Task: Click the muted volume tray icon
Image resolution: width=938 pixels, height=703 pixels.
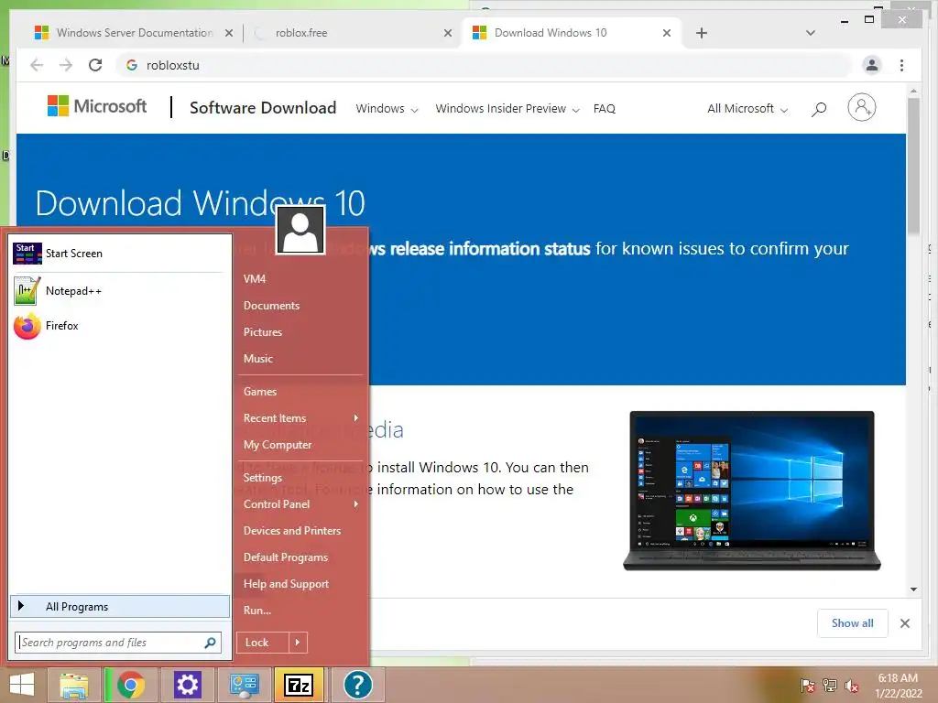Action: point(852,686)
